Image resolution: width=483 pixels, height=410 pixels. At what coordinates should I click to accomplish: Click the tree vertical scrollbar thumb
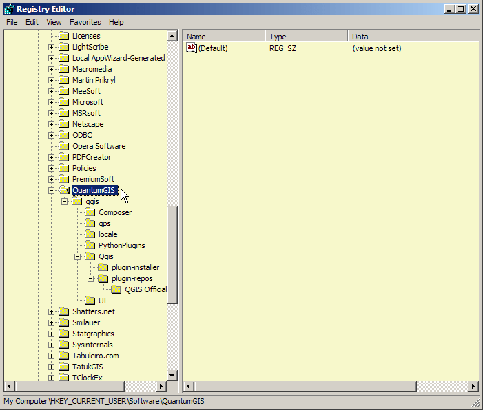click(172, 255)
